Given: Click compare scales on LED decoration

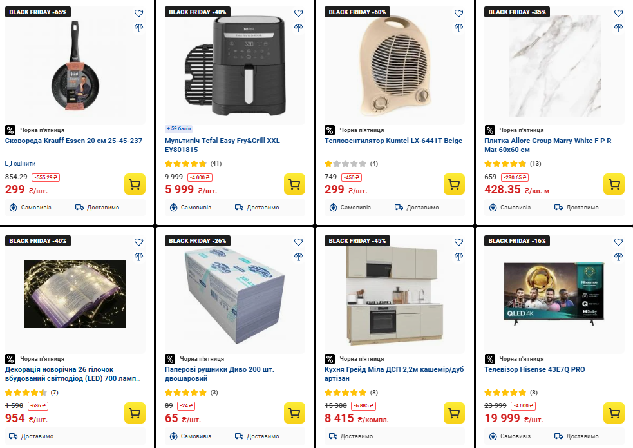Looking at the screenshot, I should [138, 256].
